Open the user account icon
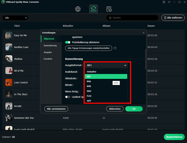Image resolution: width=187 pixels, height=143 pixels. click(164, 2)
